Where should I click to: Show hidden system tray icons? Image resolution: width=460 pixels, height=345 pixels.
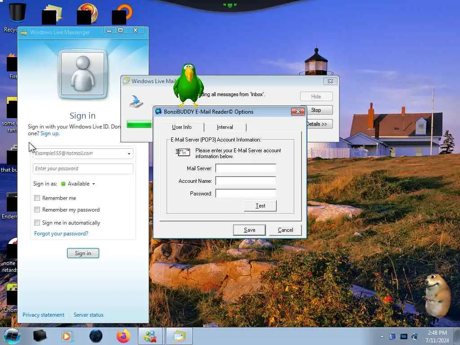pyautogui.click(x=382, y=336)
